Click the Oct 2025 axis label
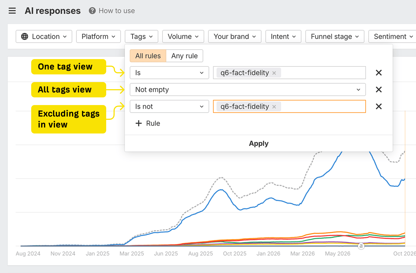The image size is (416, 273). point(235,254)
